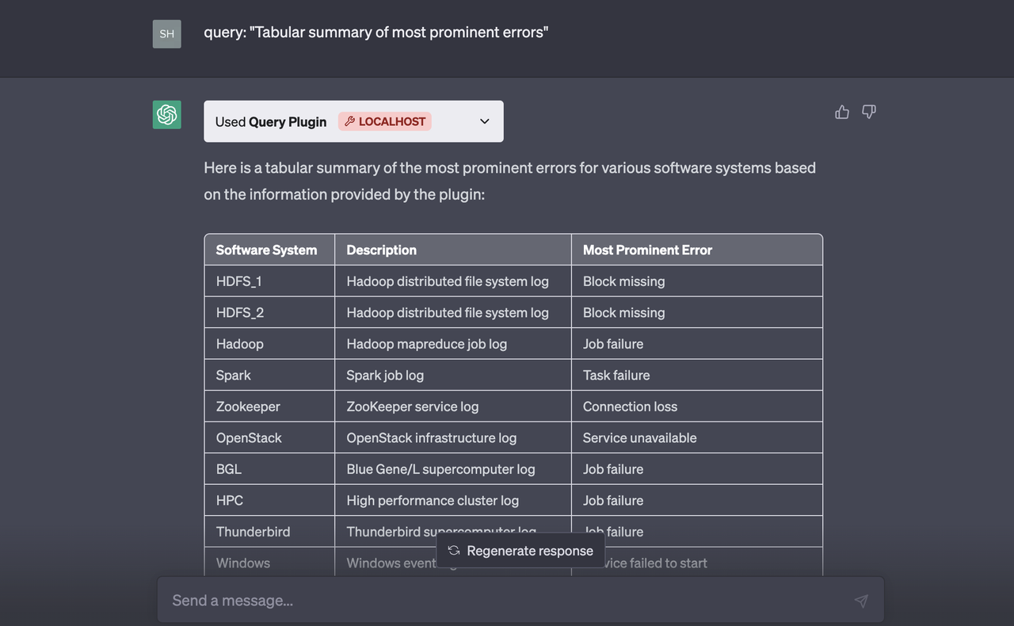1014x626 pixels.
Task: Click the send message arrow icon
Action: [861, 601]
